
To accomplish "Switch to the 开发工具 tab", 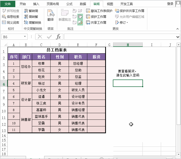I will click(127, 4).
